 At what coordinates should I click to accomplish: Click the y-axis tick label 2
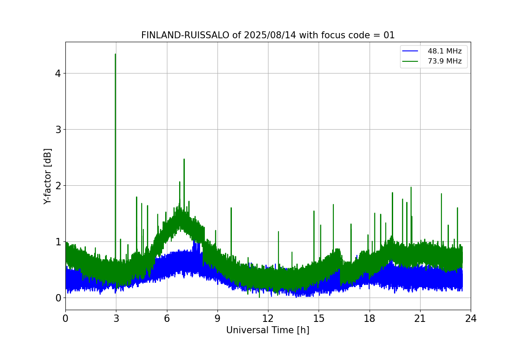coord(58,186)
